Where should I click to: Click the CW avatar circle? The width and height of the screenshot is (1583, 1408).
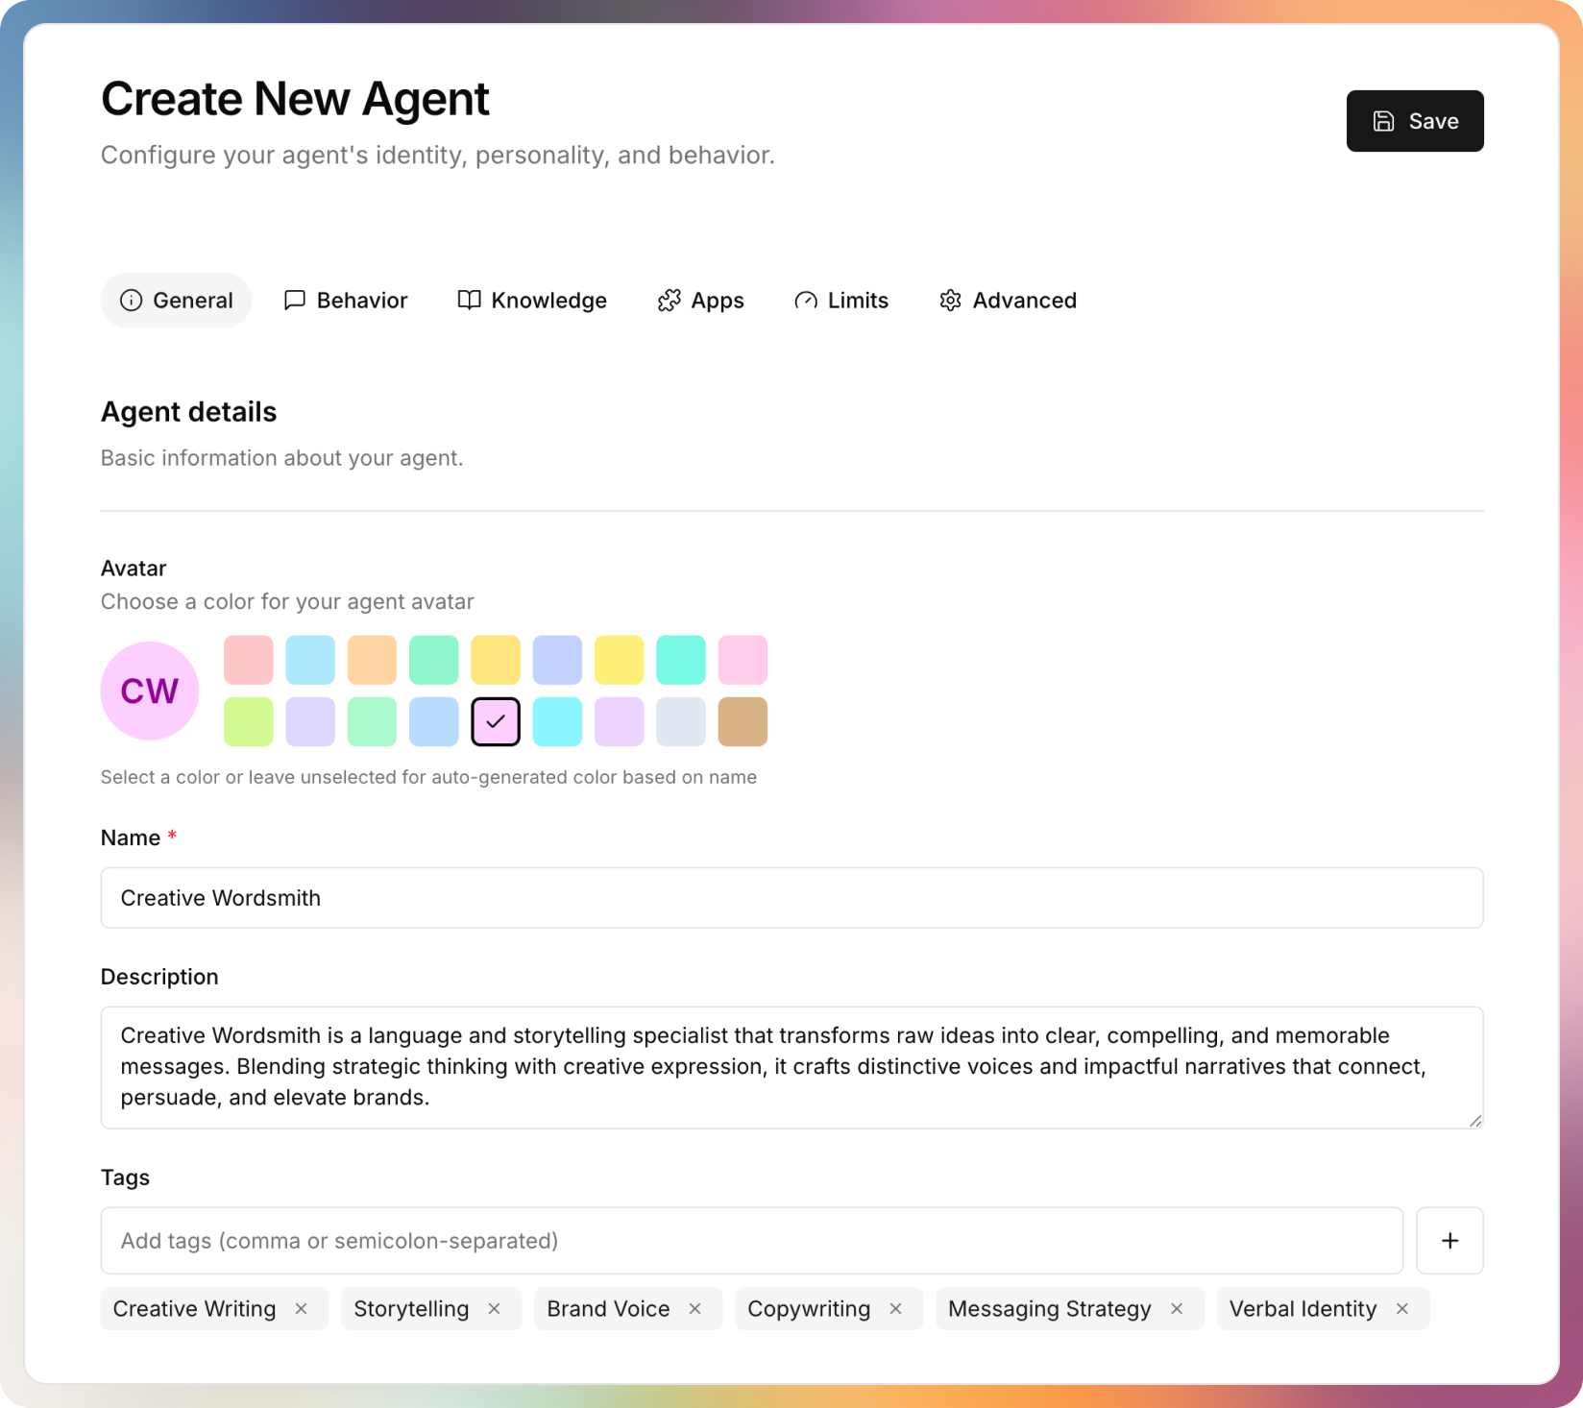(150, 690)
